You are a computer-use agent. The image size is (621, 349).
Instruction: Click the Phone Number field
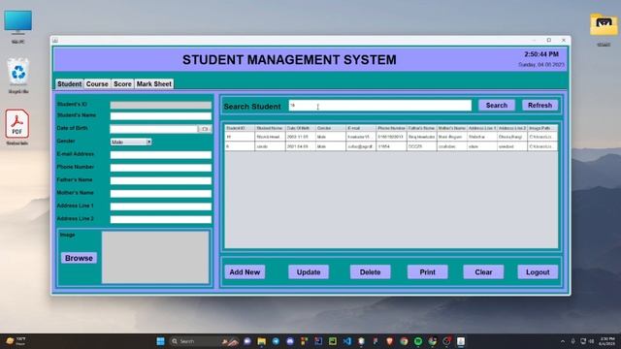point(161,168)
